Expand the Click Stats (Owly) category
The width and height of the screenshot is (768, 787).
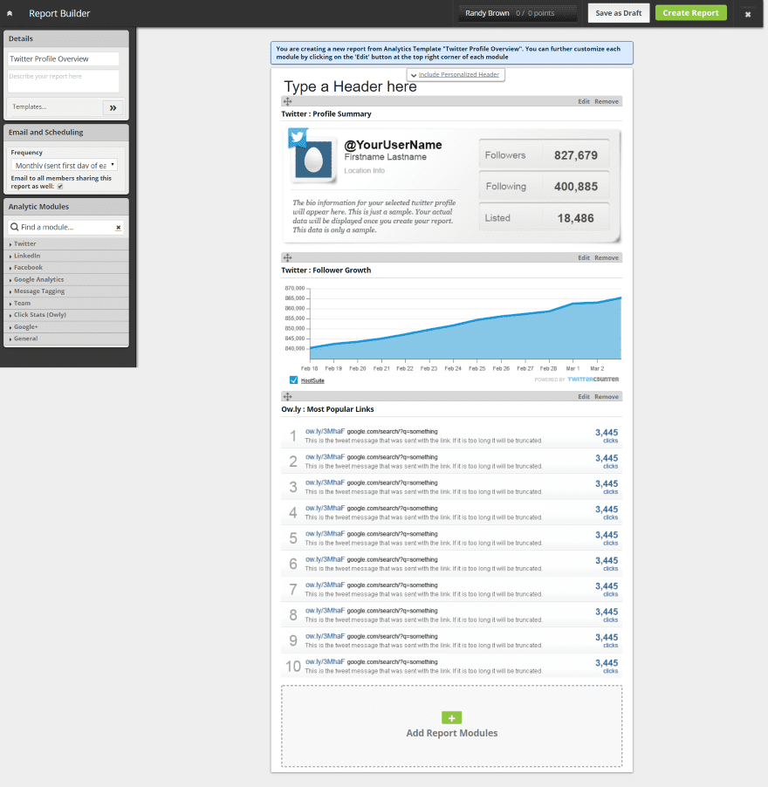pos(66,315)
